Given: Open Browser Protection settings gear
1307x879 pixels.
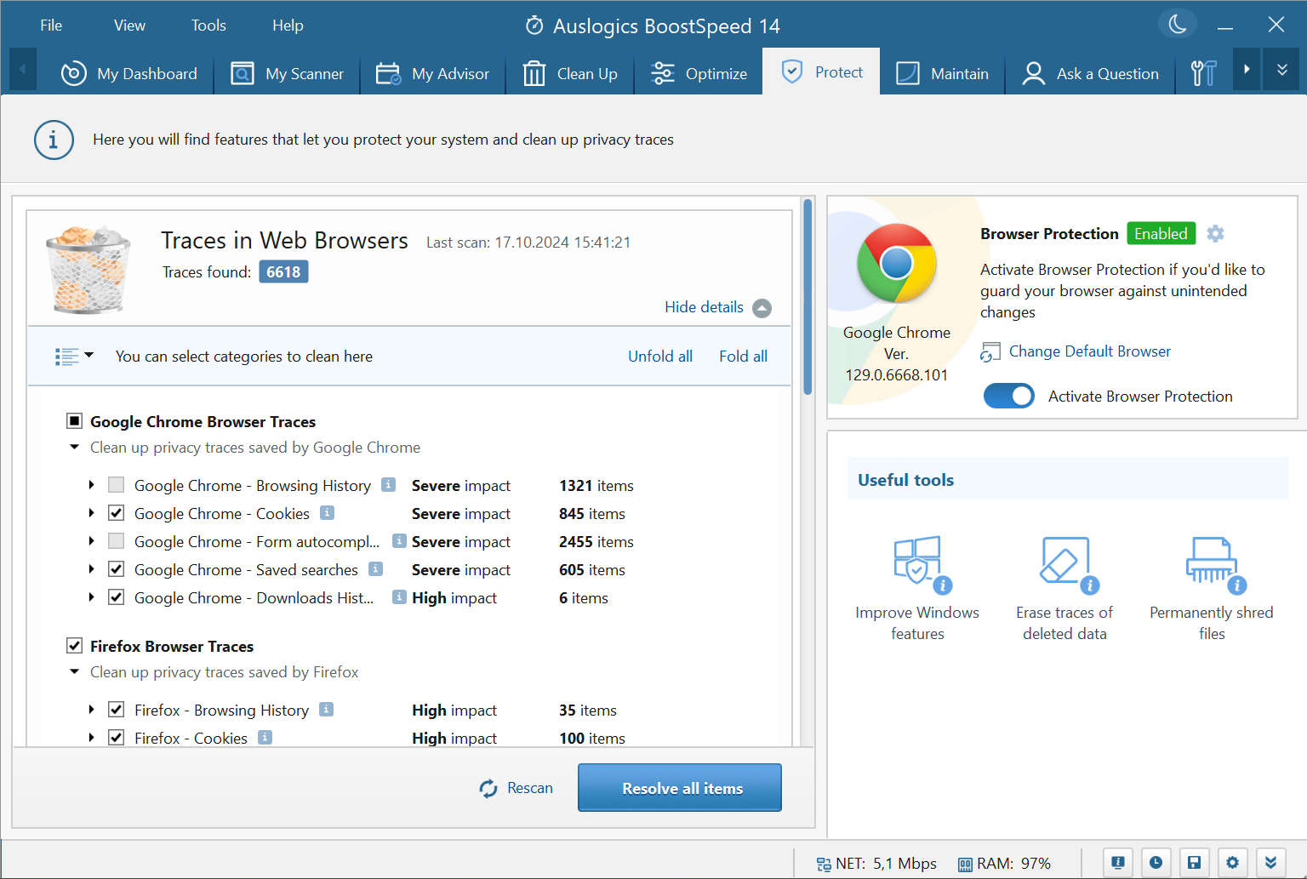Looking at the screenshot, I should [x=1215, y=233].
